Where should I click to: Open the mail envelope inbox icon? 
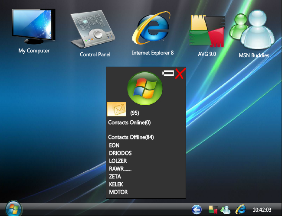click(x=117, y=109)
